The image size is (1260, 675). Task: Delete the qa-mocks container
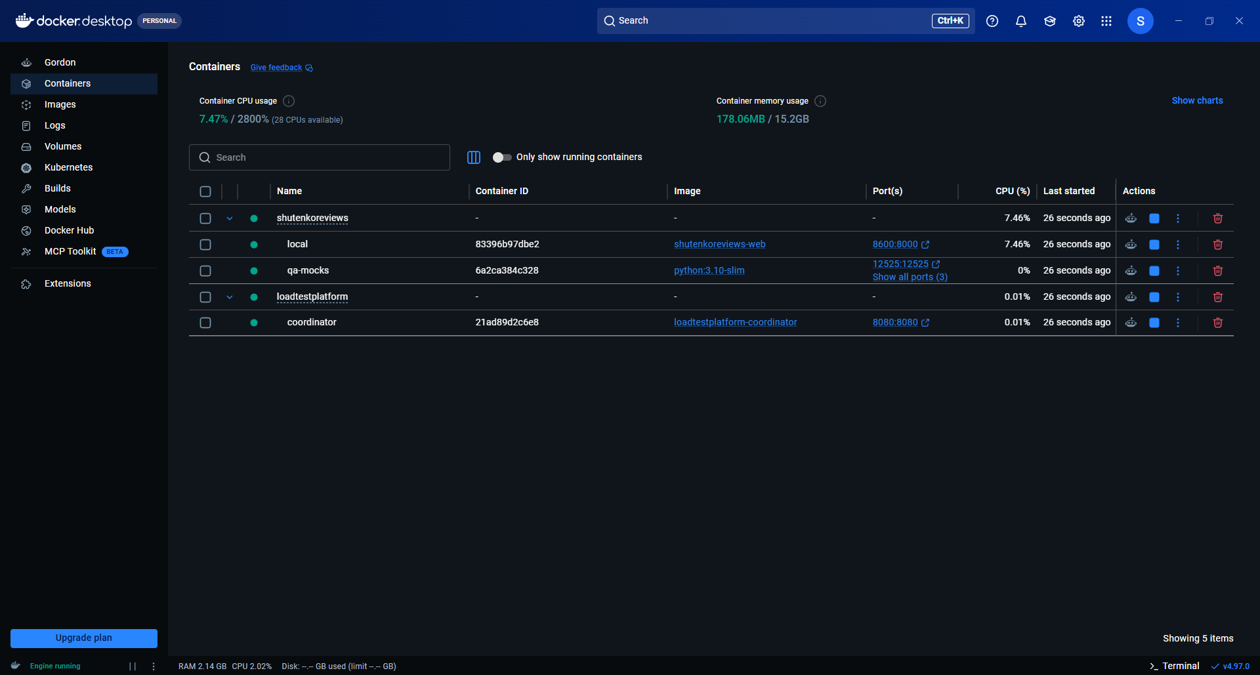pyautogui.click(x=1218, y=271)
